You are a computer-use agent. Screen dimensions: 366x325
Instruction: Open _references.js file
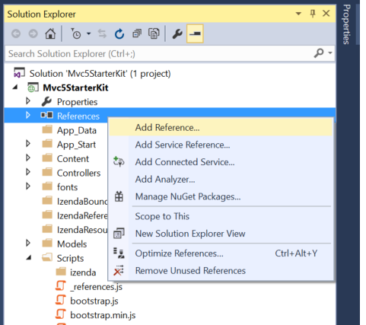point(96,287)
